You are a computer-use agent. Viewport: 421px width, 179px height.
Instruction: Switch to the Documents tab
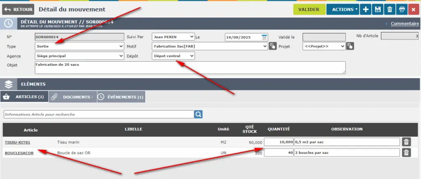click(73, 97)
